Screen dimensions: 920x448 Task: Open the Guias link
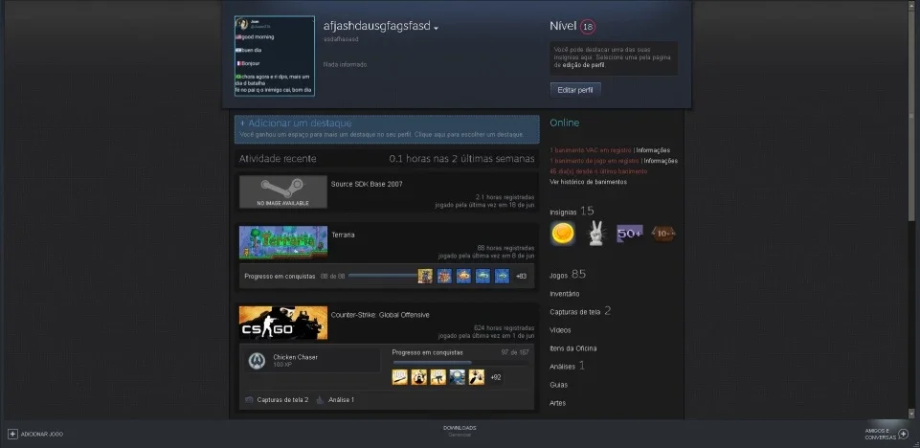click(558, 385)
